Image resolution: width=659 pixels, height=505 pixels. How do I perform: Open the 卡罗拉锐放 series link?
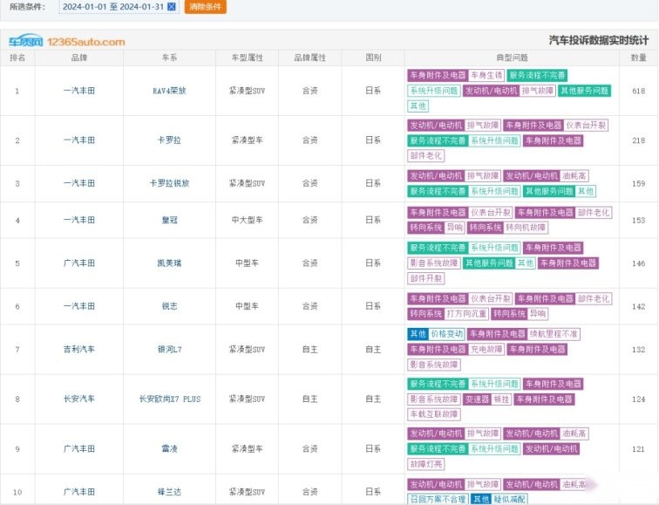pyautogui.click(x=169, y=183)
